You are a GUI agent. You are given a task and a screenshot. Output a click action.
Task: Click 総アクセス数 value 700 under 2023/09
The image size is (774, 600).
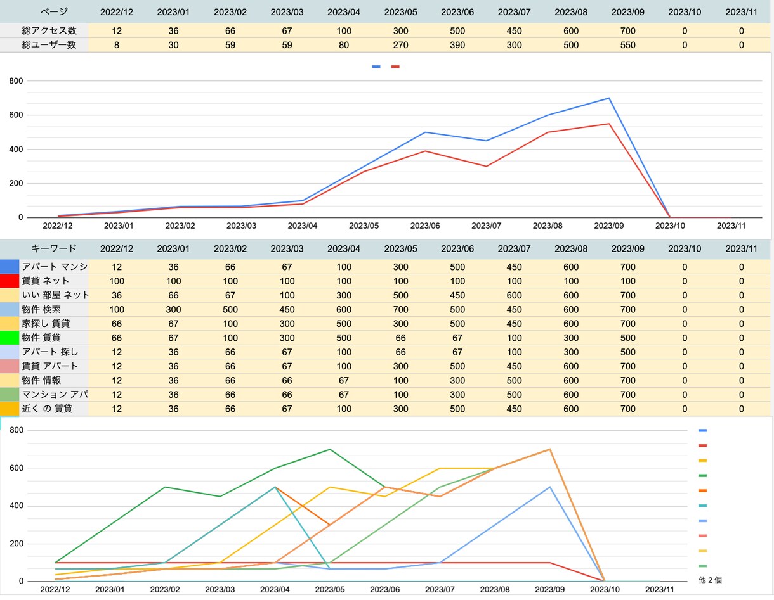627,31
